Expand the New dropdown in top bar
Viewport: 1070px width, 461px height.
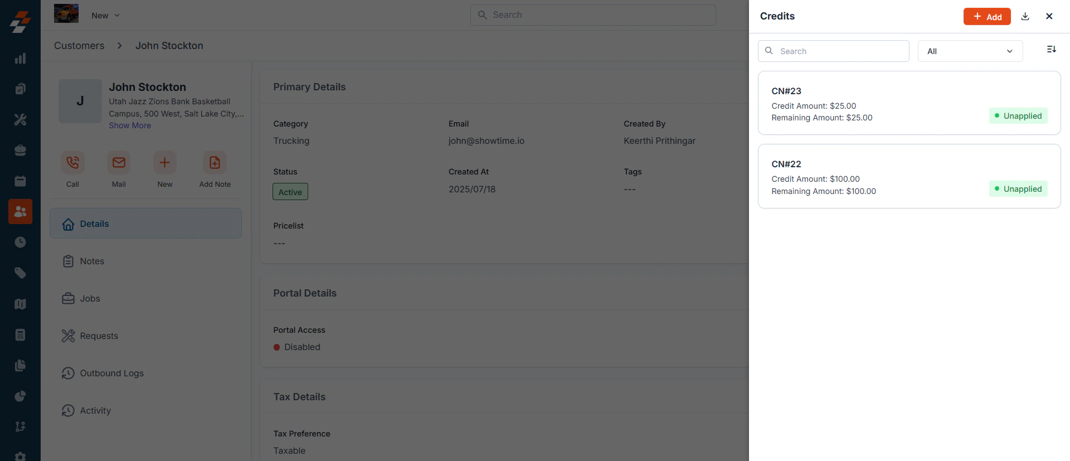[106, 16]
